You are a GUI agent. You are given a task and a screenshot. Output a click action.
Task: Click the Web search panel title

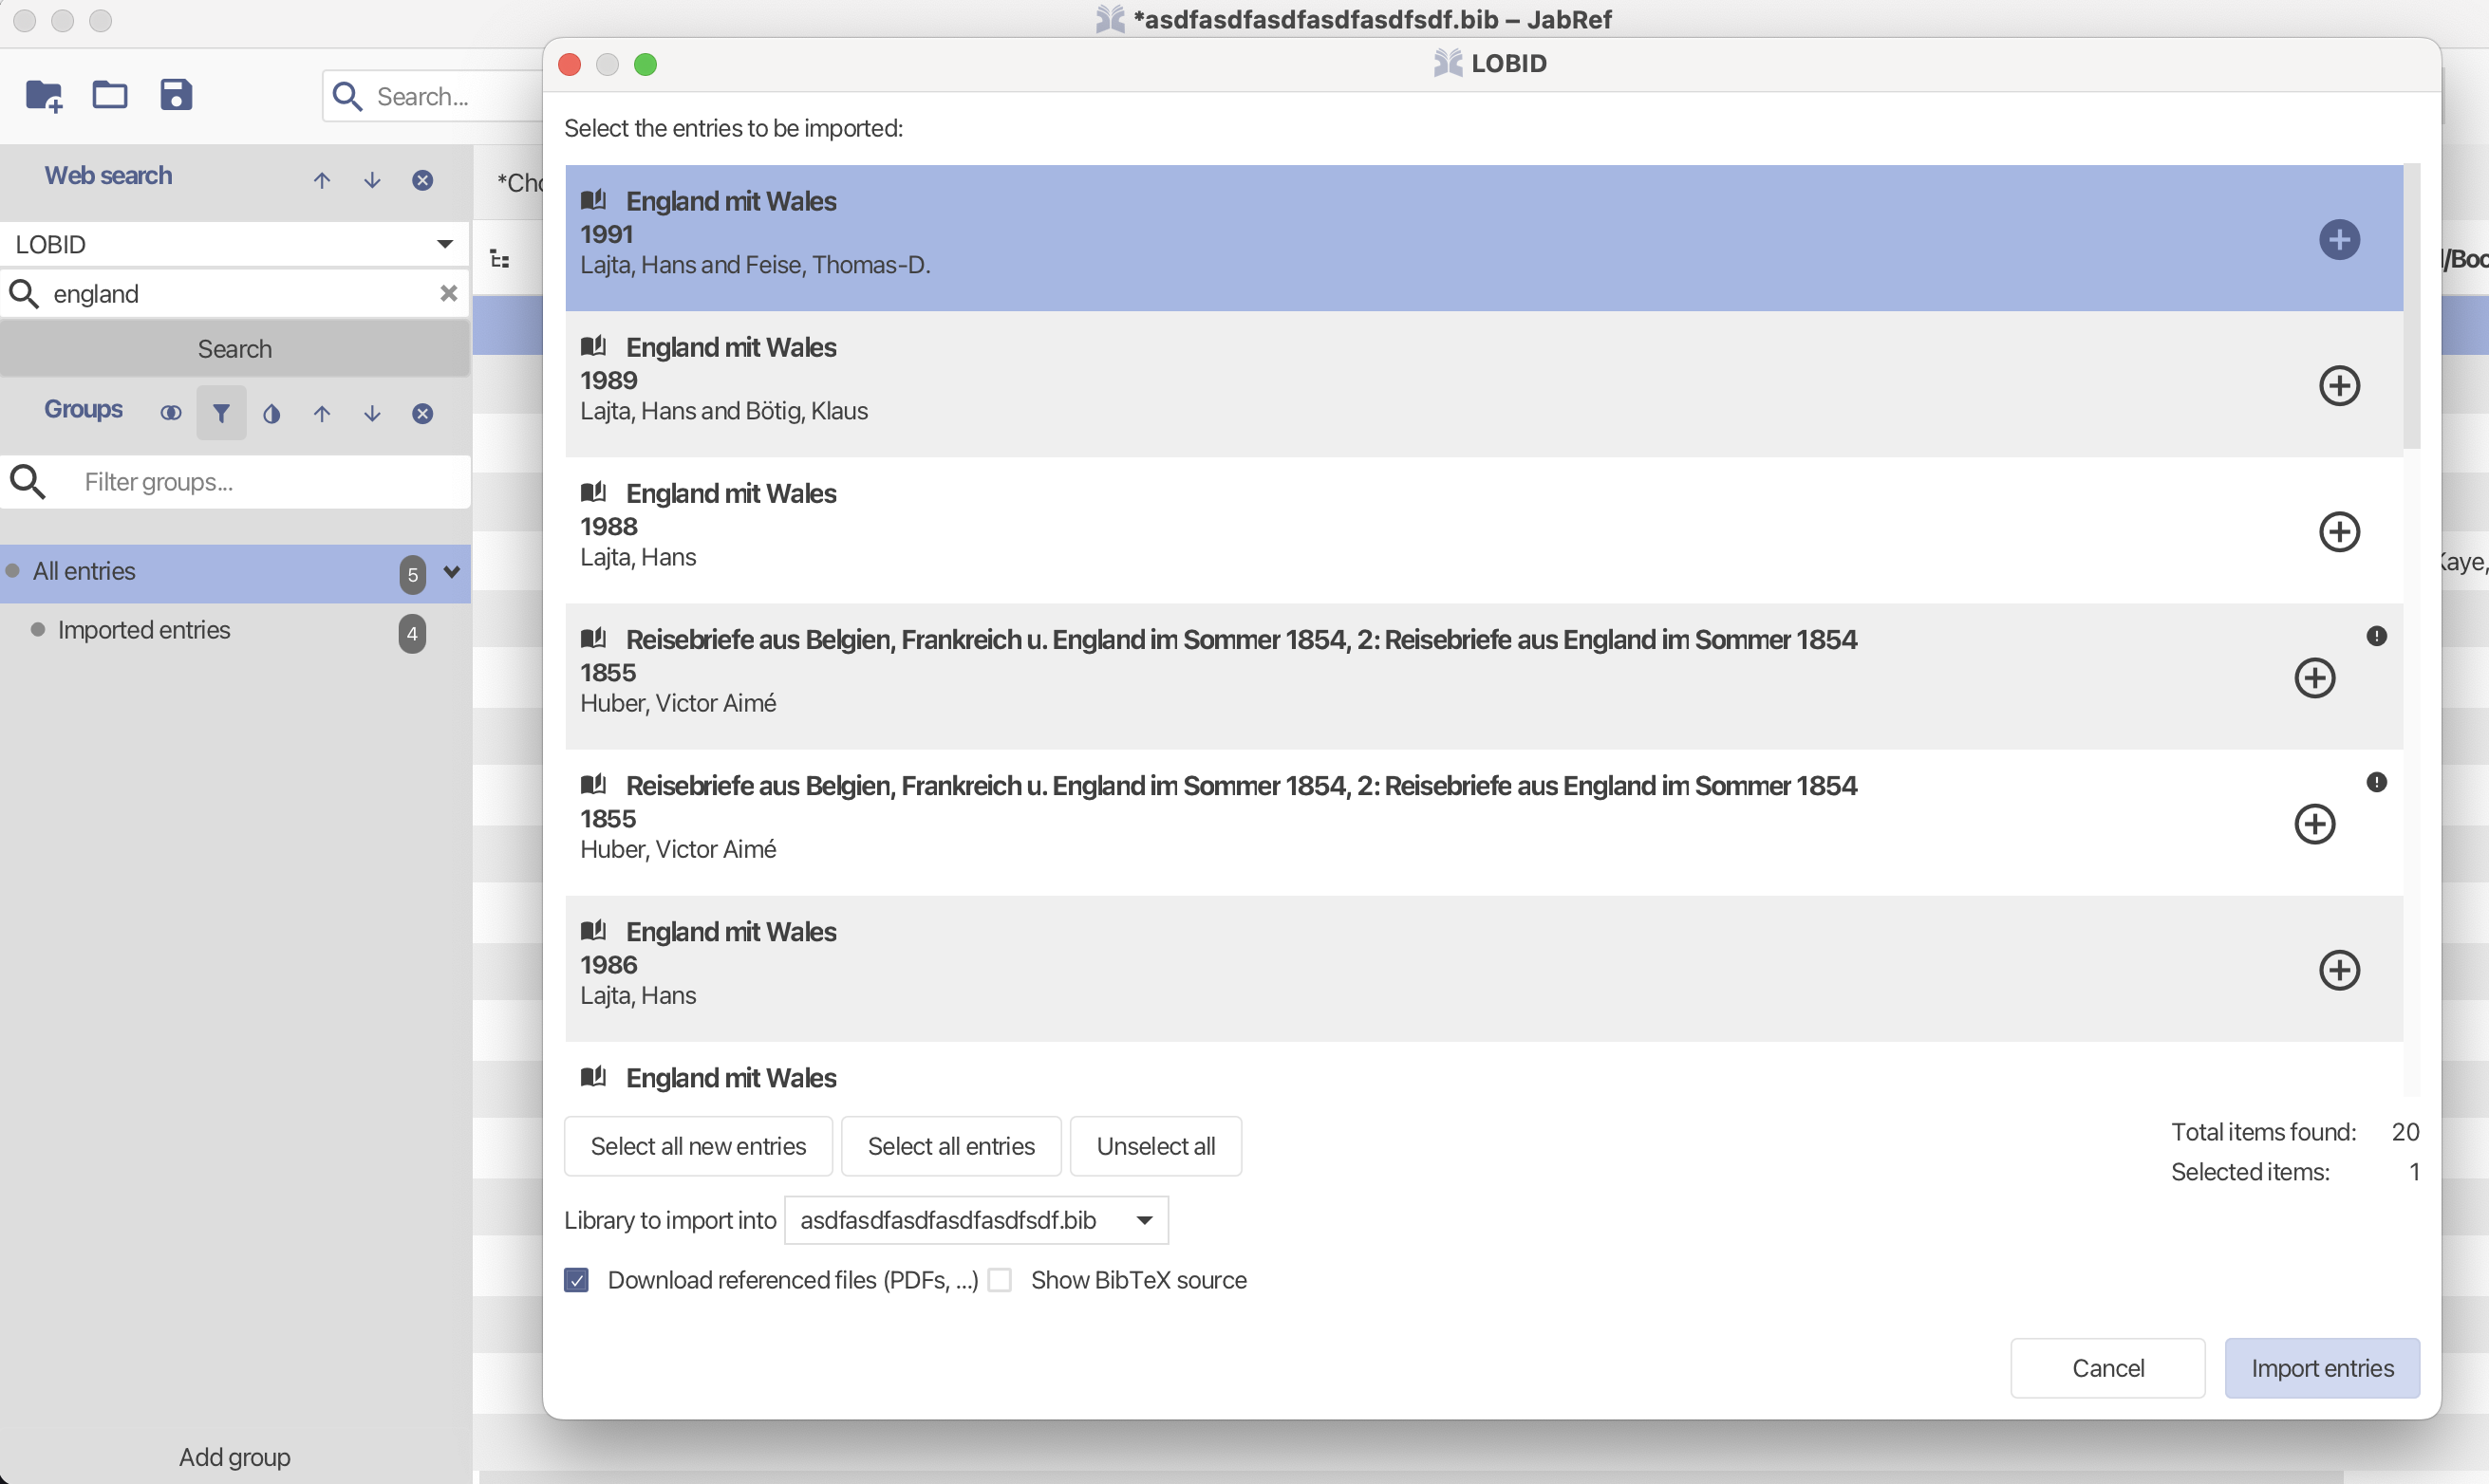click(x=108, y=175)
